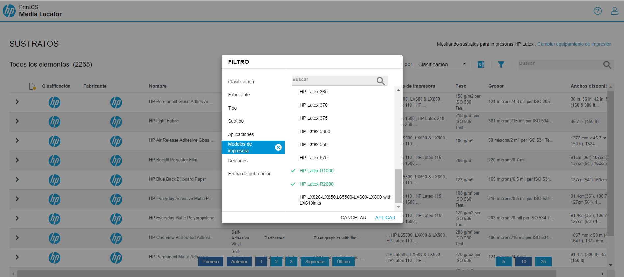Viewport: 624px width, 277px height.
Task: Open Subtipo filter category
Action: 253,121
